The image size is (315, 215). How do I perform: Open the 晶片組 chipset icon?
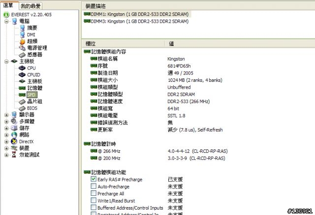[22, 102]
